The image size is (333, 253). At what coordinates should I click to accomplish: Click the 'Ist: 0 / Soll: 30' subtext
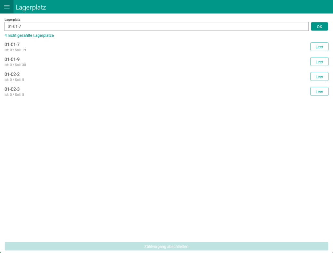(15, 65)
